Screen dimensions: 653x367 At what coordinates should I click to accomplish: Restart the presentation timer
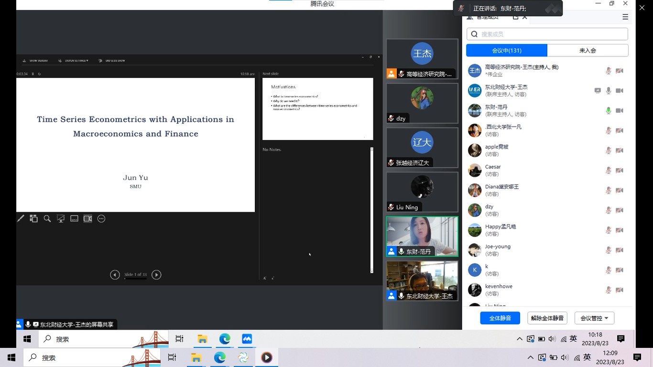tap(39, 74)
